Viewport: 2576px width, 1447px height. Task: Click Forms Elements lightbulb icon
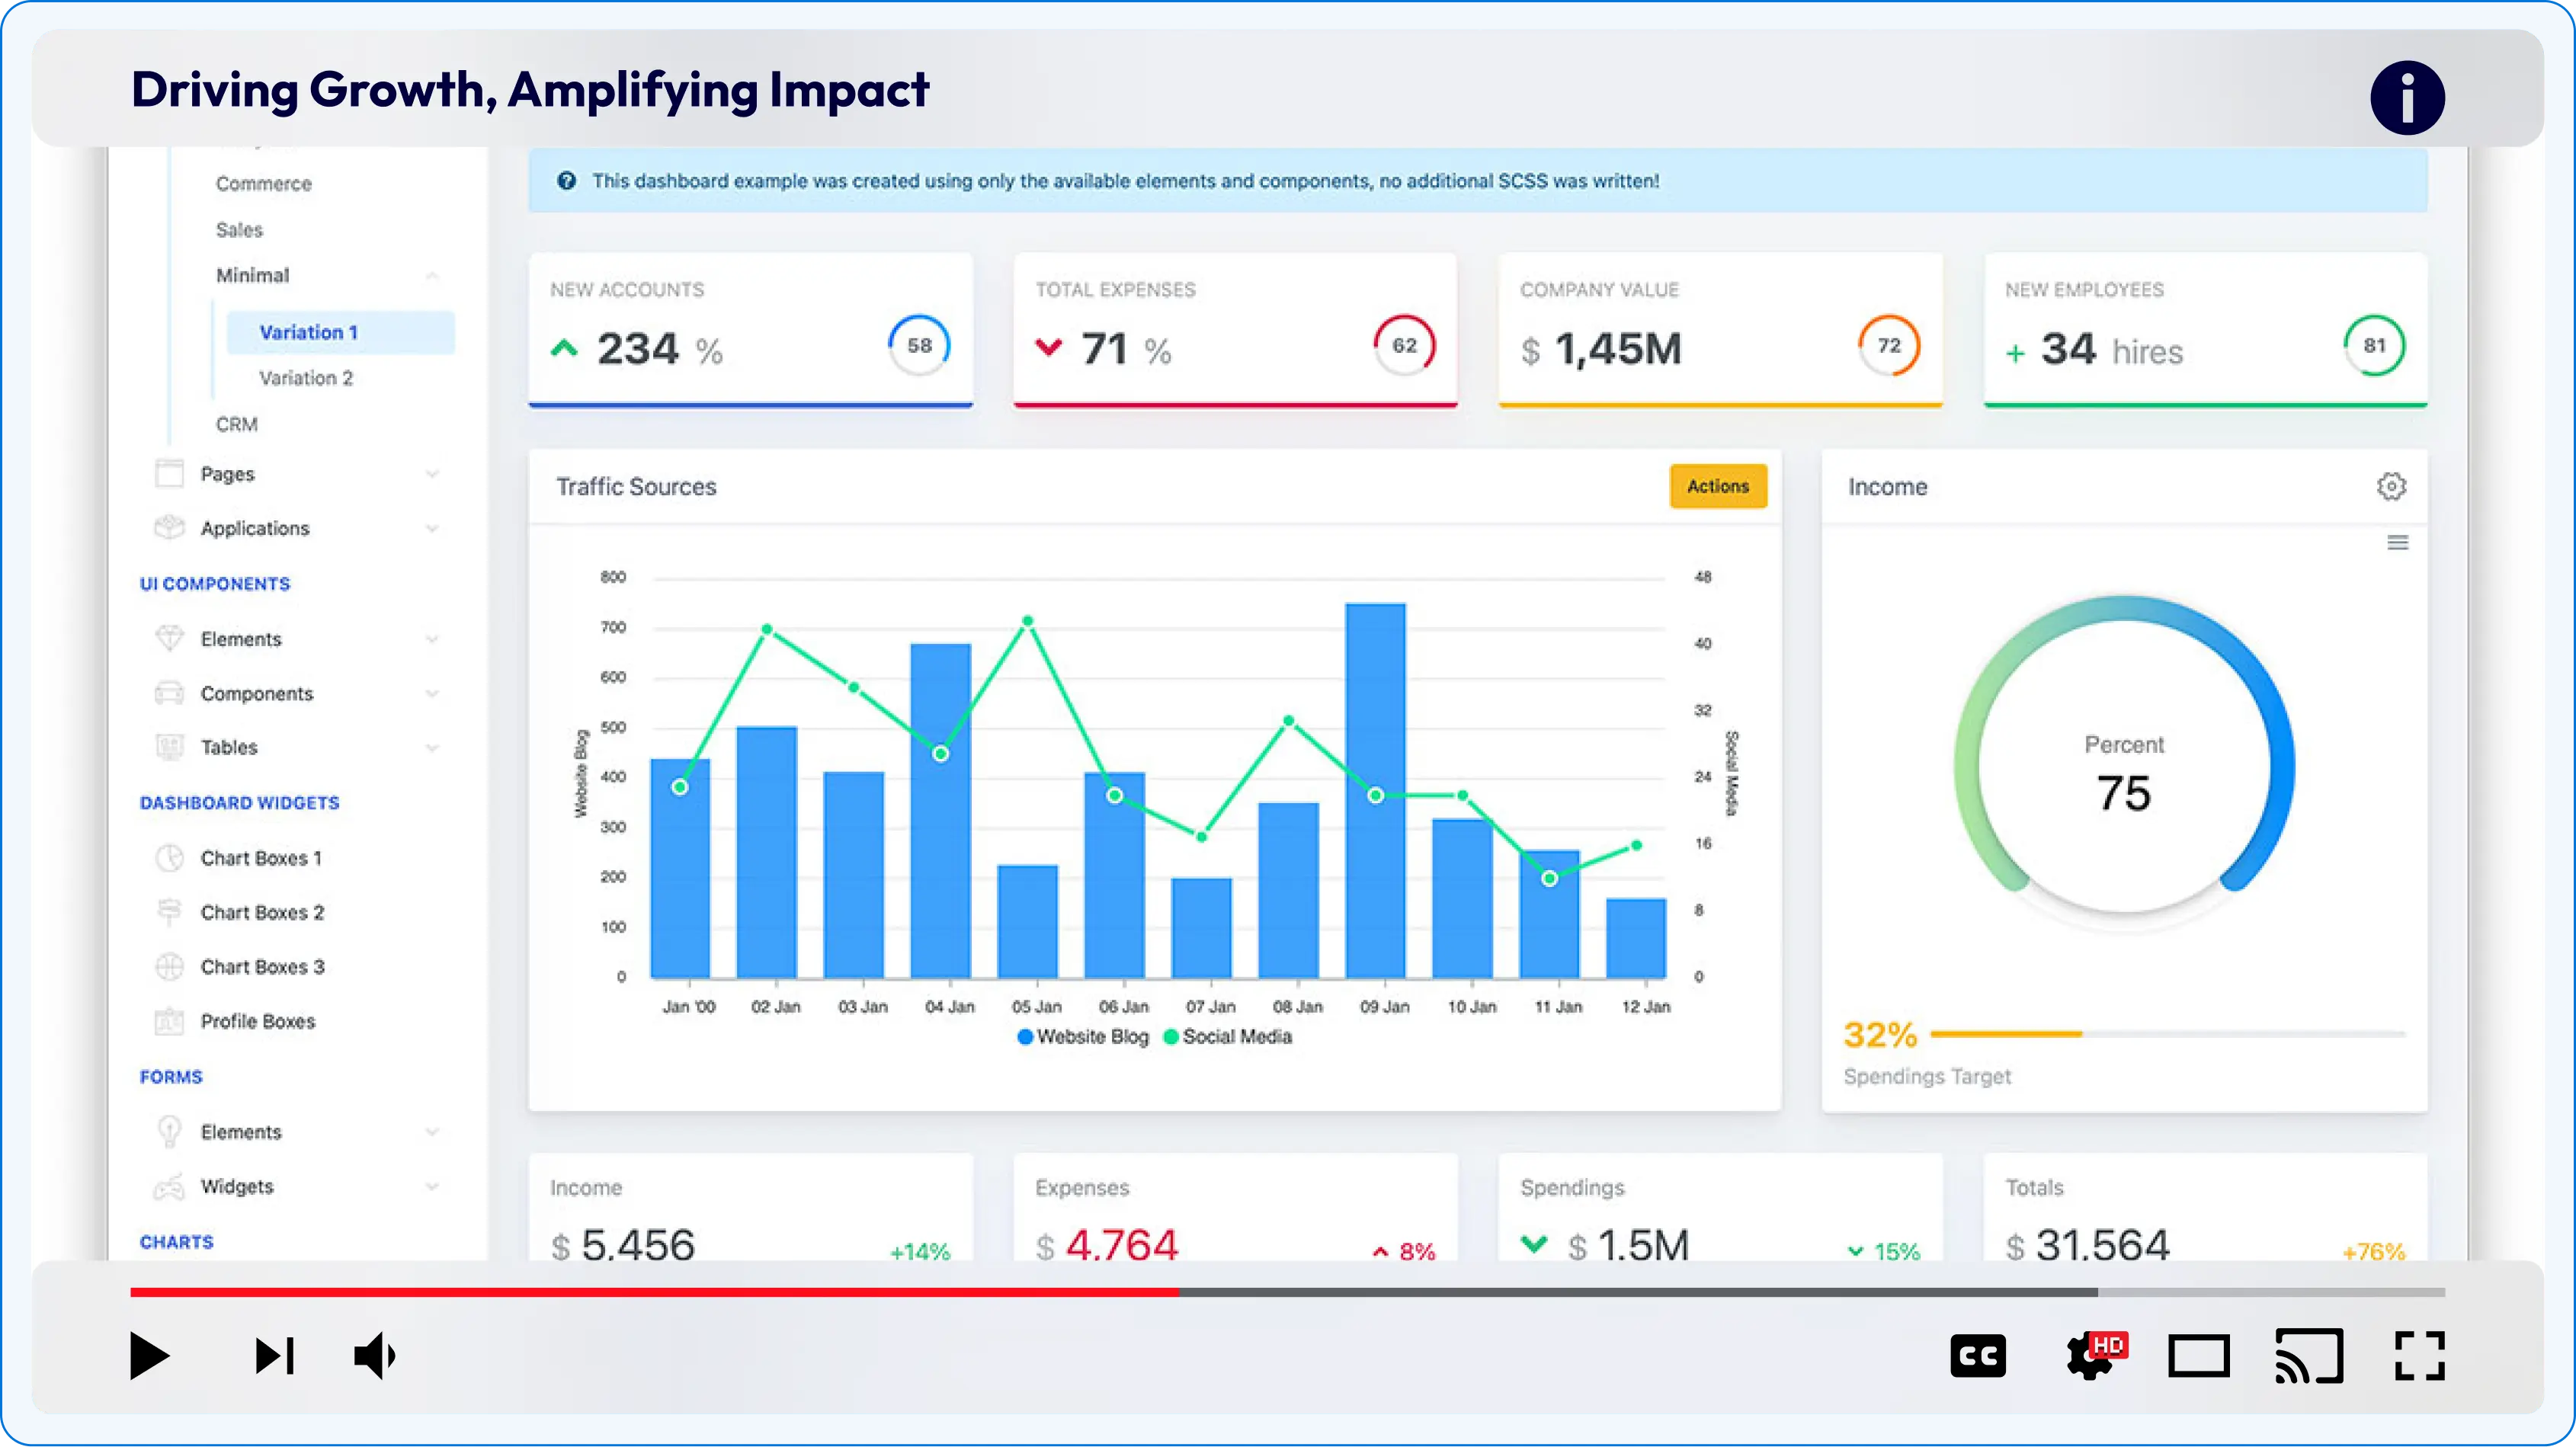pyautogui.click(x=170, y=1131)
